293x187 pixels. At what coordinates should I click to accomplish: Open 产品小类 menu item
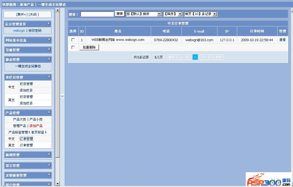[x=36, y=119]
